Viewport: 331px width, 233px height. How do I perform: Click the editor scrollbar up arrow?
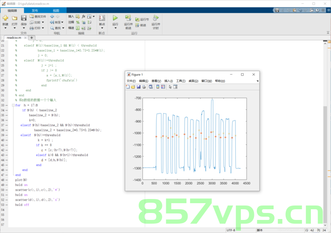click(x=325, y=43)
